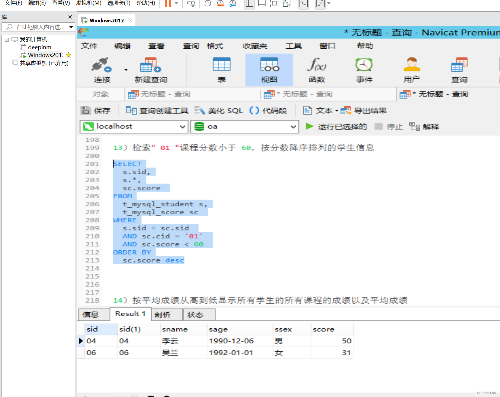
Task: Open Code Snippets (代码段)
Action: (268, 110)
